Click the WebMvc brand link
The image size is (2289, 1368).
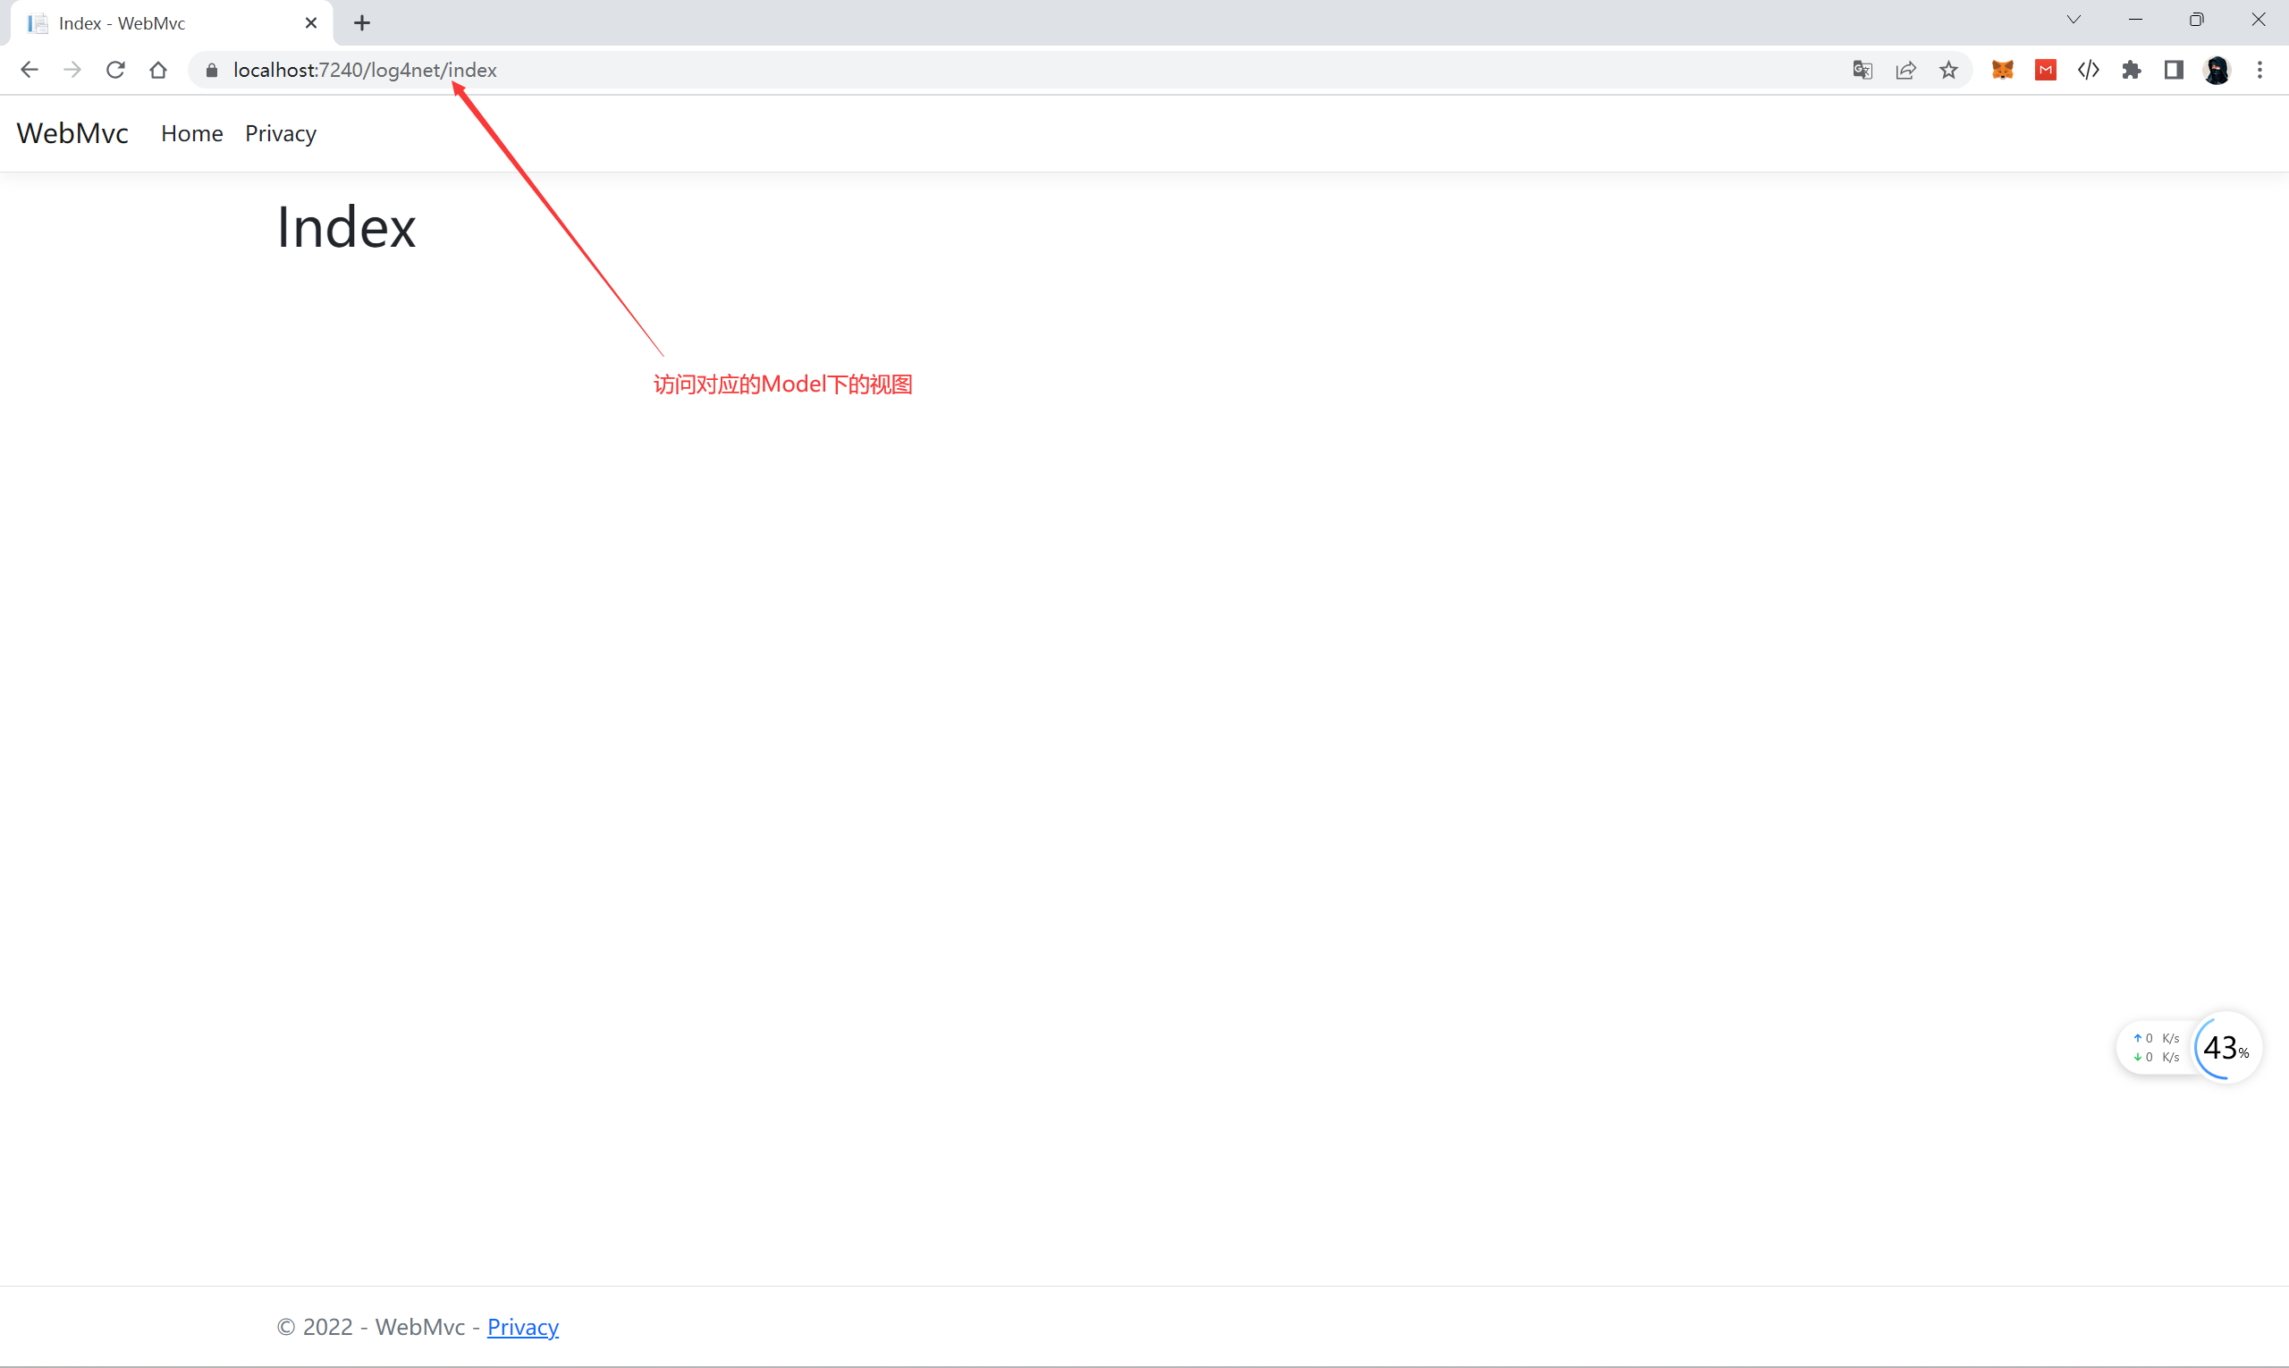[72, 133]
